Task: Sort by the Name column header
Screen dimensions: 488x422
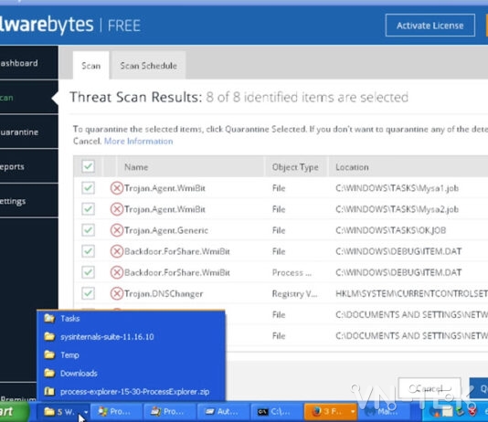Action: click(x=190, y=167)
